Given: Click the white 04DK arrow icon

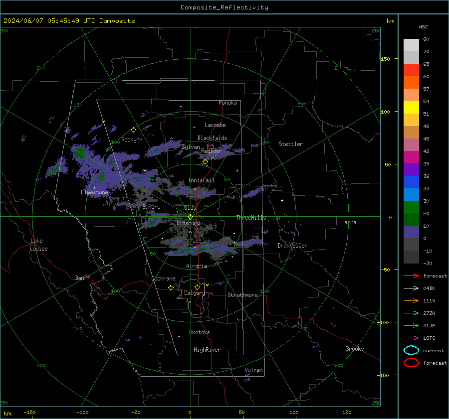Looking at the screenshot, I should (x=411, y=288).
